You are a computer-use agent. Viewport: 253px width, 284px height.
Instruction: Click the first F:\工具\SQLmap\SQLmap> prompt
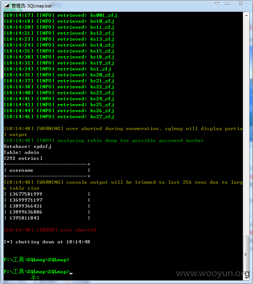click(37, 260)
